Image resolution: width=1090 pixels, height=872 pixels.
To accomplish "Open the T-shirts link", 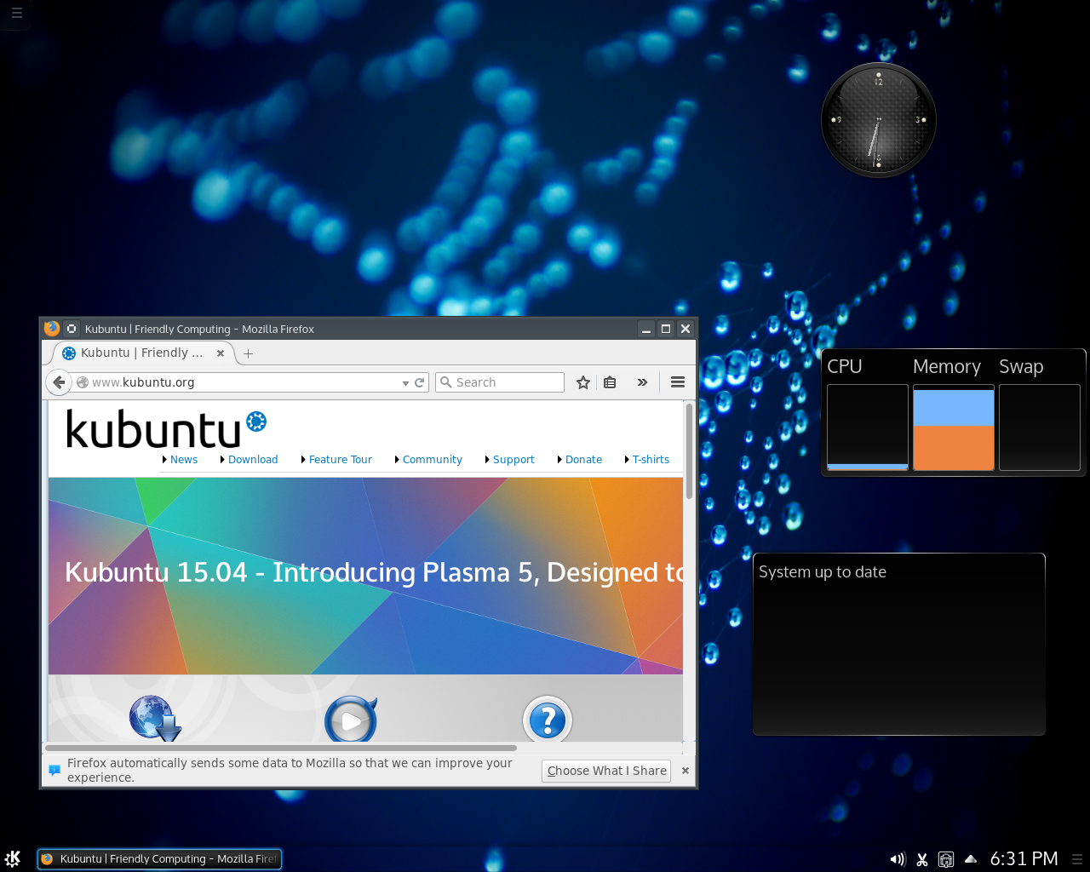I will coord(651,459).
